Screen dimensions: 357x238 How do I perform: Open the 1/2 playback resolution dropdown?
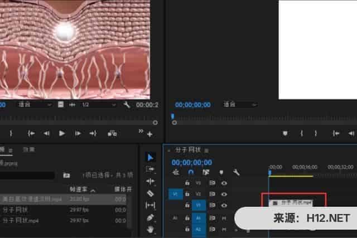(x=98, y=105)
